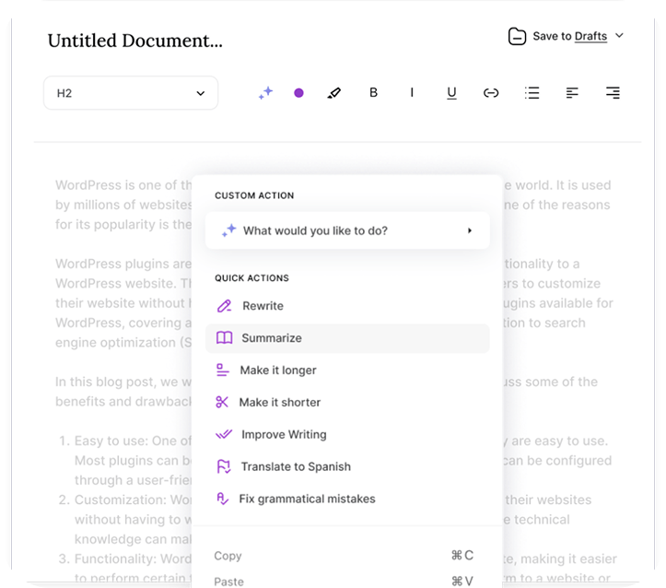The image size is (666, 588).
Task: Toggle bold formatting
Action: pyautogui.click(x=373, y=93)
